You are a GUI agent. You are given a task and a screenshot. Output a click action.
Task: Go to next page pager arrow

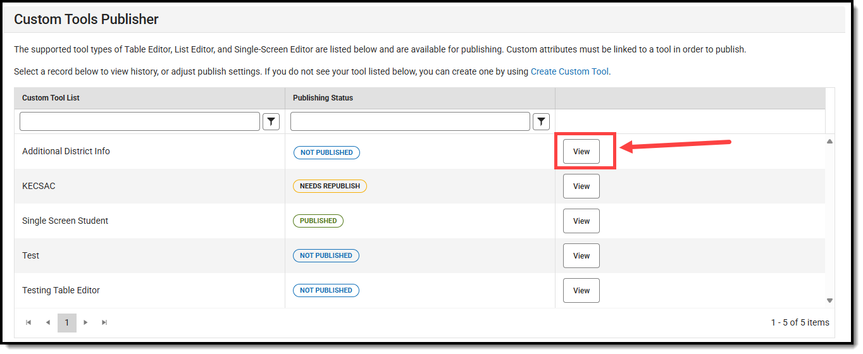tap(86, 322)
